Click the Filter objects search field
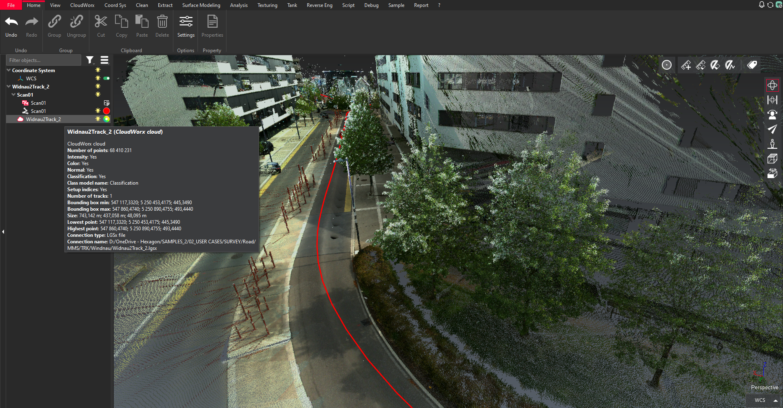This screenshot has width=783, height=408. click(x=43, y=60)
